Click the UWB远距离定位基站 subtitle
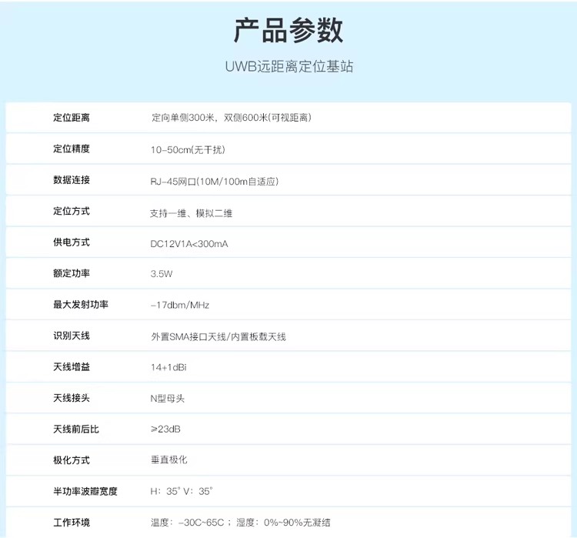This screenshot has width=577, height=538. [288, 67]
